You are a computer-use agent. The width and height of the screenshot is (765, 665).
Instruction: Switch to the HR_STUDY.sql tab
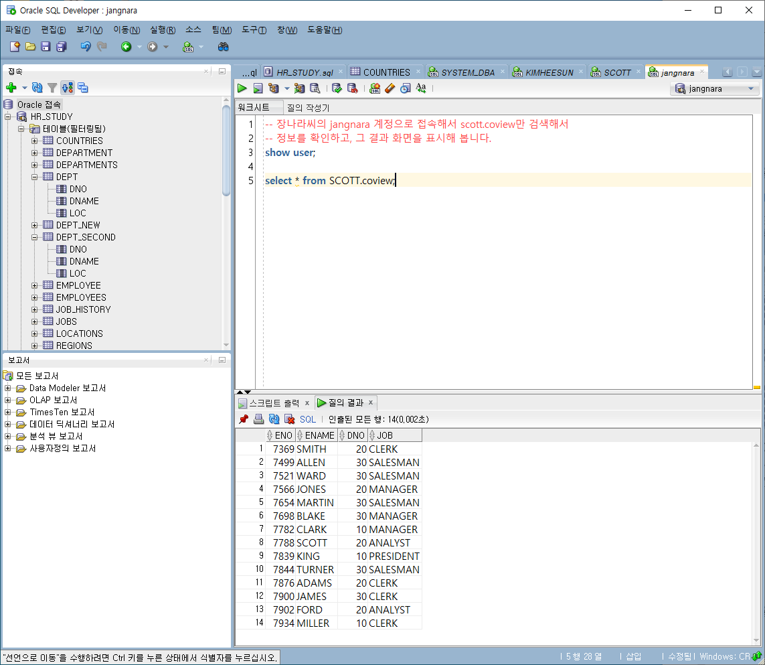pyautogui.click(x=305, y=72)
